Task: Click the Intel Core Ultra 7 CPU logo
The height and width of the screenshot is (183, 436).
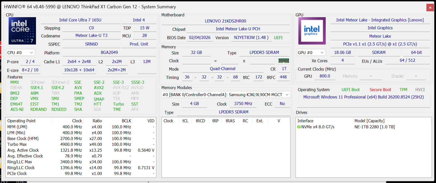Action: [x=22, y=31]
